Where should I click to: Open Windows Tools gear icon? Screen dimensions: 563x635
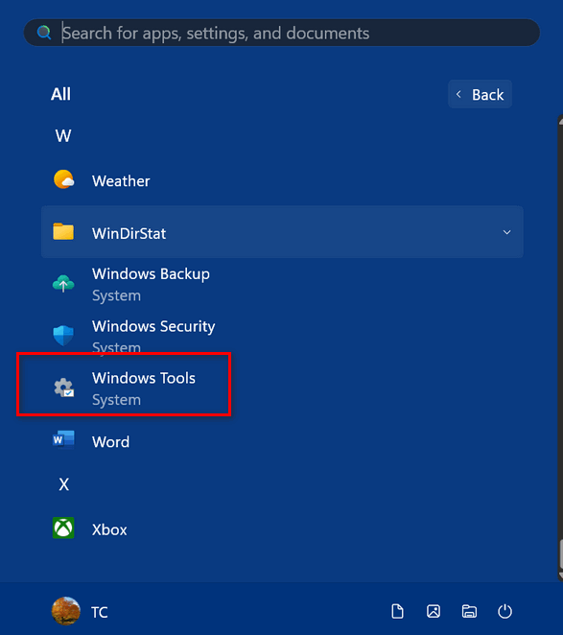[63, 388]
